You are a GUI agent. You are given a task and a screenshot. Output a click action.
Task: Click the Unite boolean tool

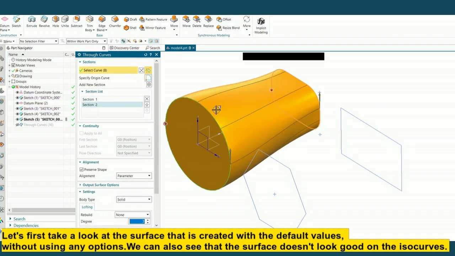click(65, 22)
